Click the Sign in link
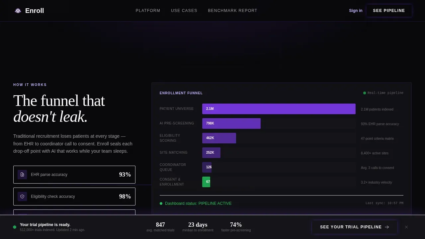Viewport: 425px width, 239px height. [x=356, y=11]
